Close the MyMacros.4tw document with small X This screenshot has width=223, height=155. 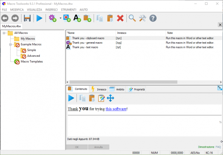[x=220, y=25]
